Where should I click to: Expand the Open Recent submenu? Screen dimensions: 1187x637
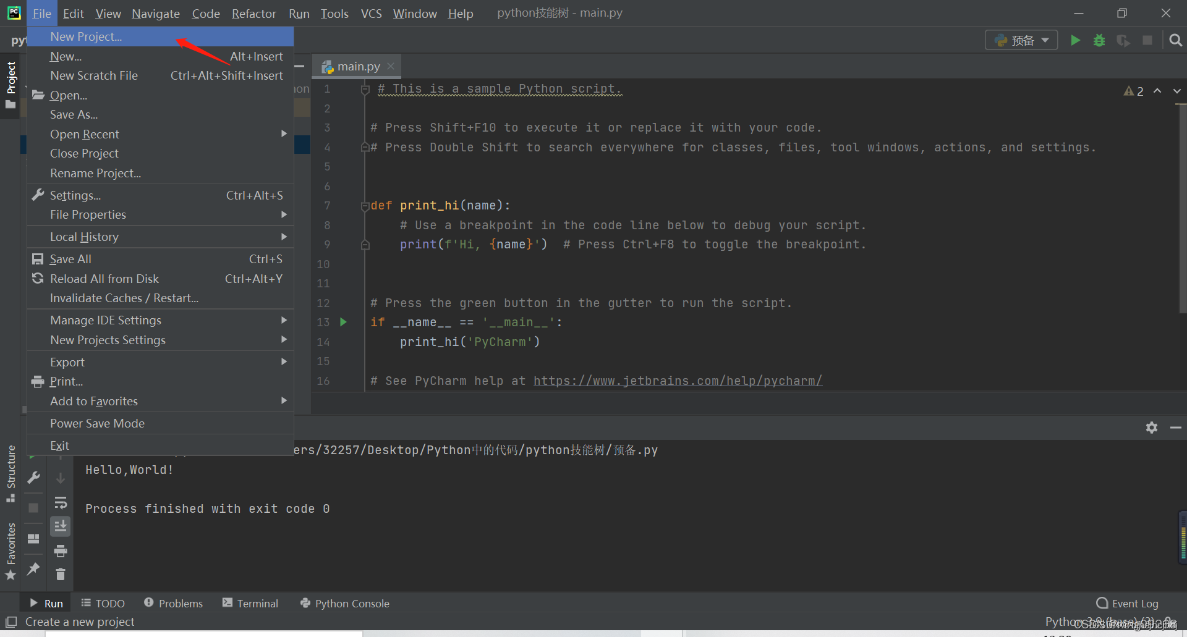coord(160,134)
